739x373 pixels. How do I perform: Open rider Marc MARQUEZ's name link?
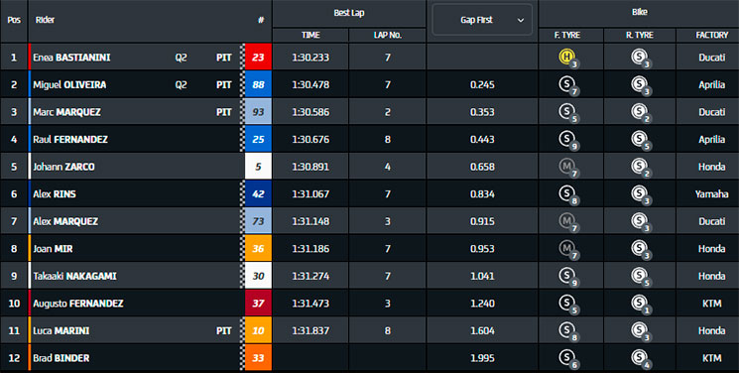point(66,112)
